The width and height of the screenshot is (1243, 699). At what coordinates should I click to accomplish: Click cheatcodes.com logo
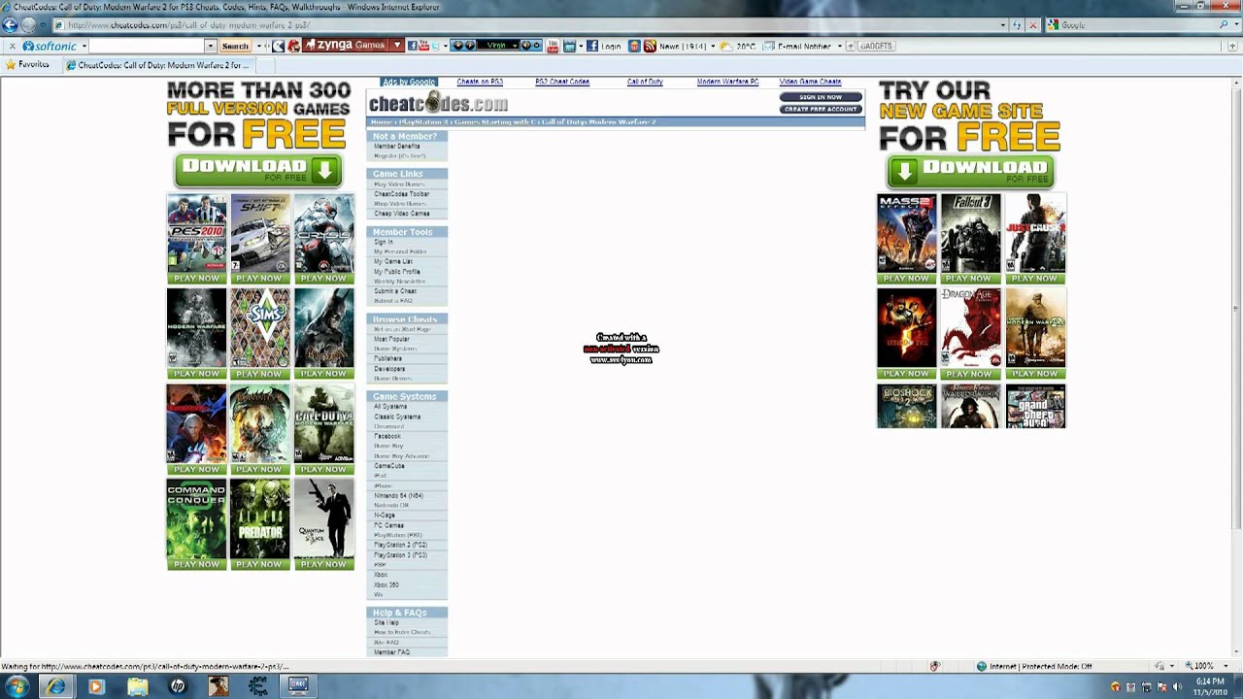438,103
